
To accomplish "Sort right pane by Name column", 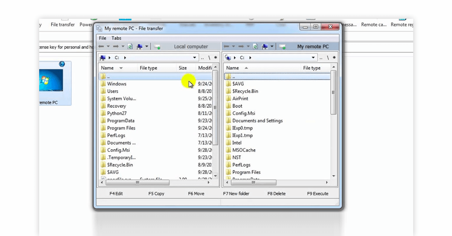I will tap(263, 68).
